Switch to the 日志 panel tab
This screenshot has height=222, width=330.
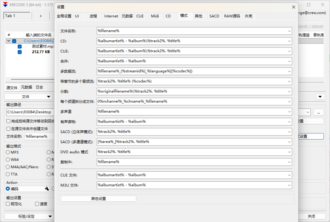point(39,87)
